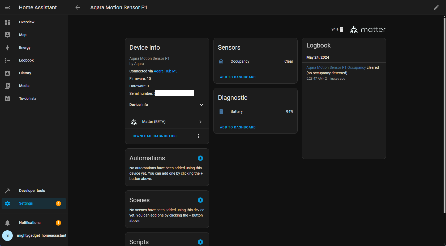Open the Matter (BETA) integration row
Screen dimensions: 446x246
167,122
